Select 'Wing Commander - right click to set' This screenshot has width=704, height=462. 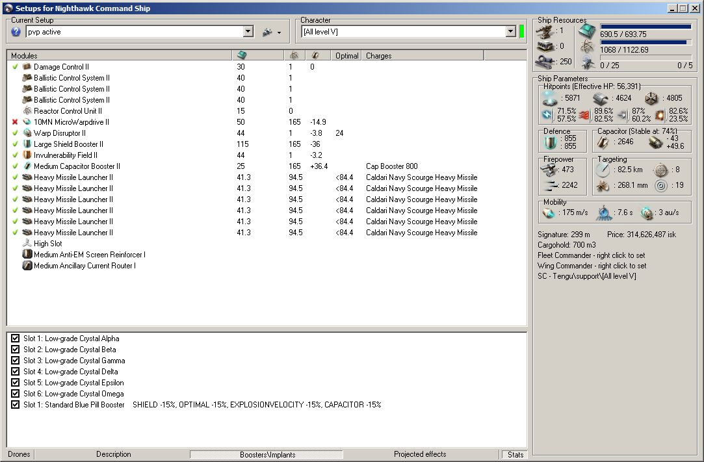tap(592, 266)
